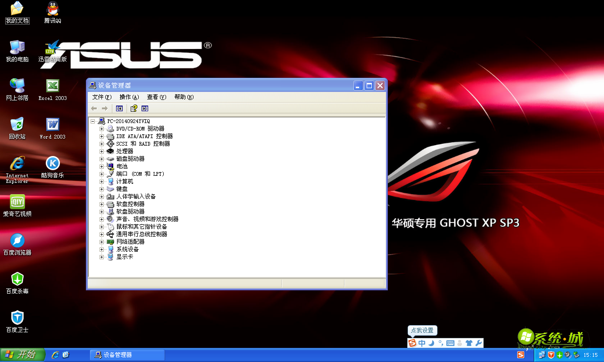Open the 查看(V) menu

pos(156,97)
